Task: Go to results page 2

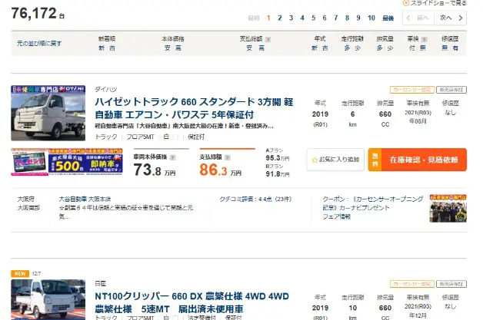Action: pyautogui.click(x=280, y=18)
